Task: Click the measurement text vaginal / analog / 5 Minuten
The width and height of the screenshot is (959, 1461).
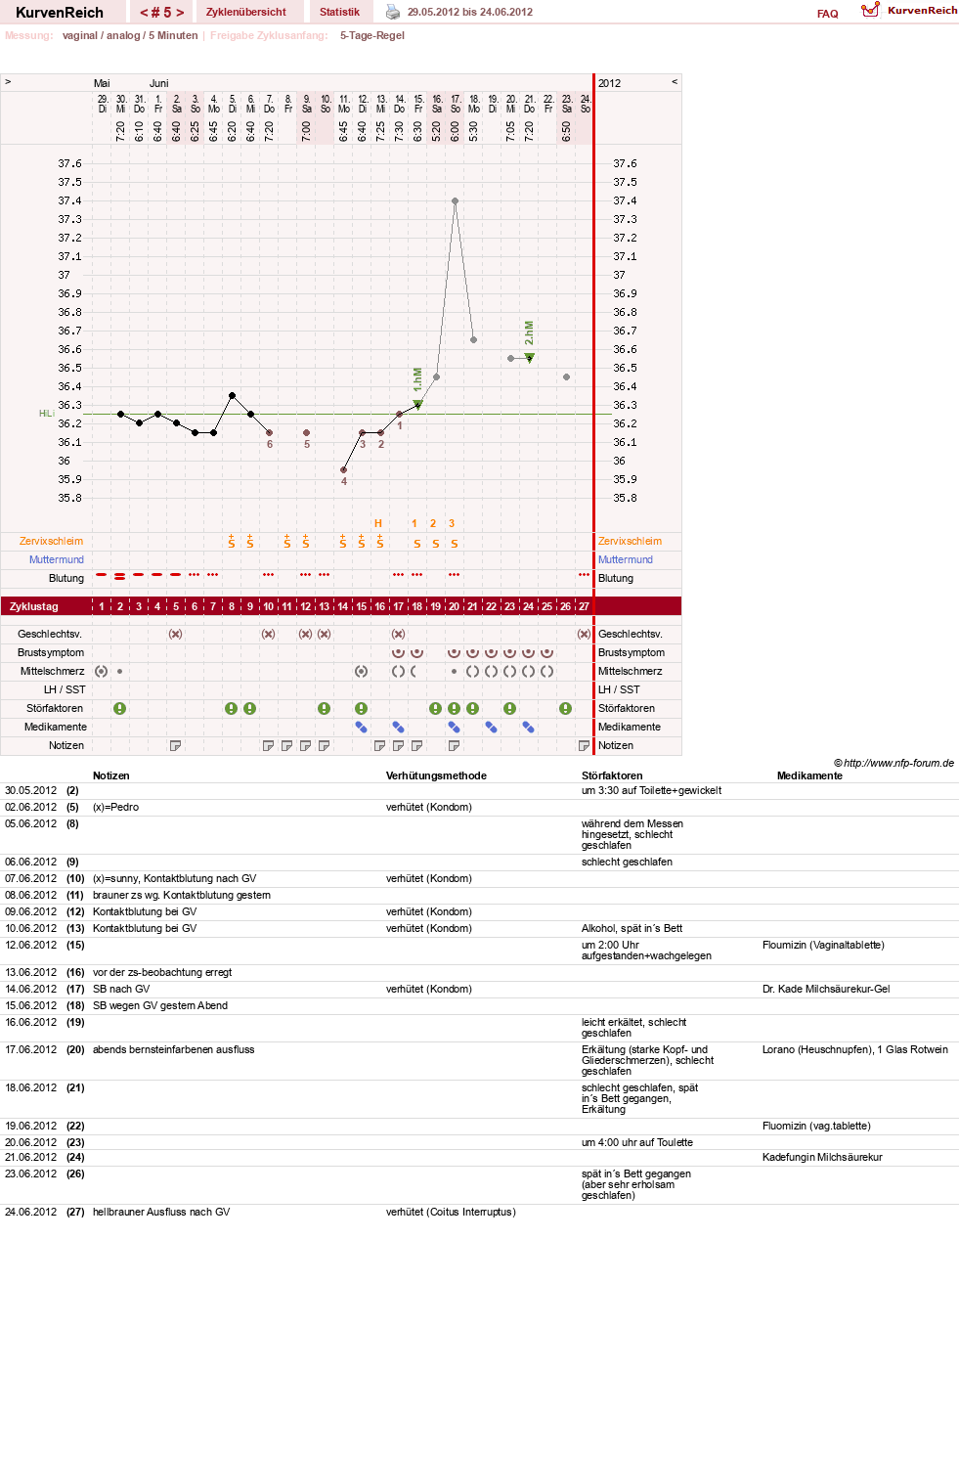Action: (x=130, y=35)
